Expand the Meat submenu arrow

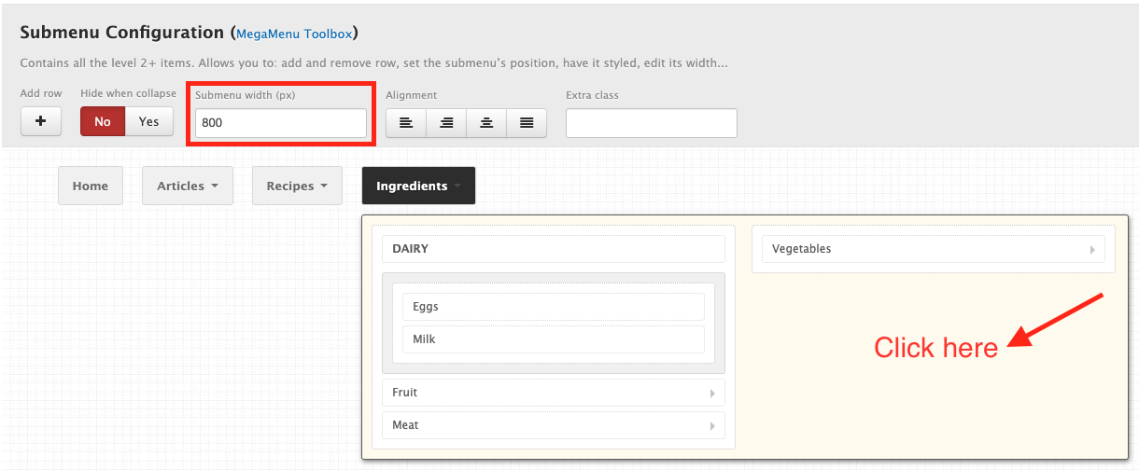click(x=713, y=426)
